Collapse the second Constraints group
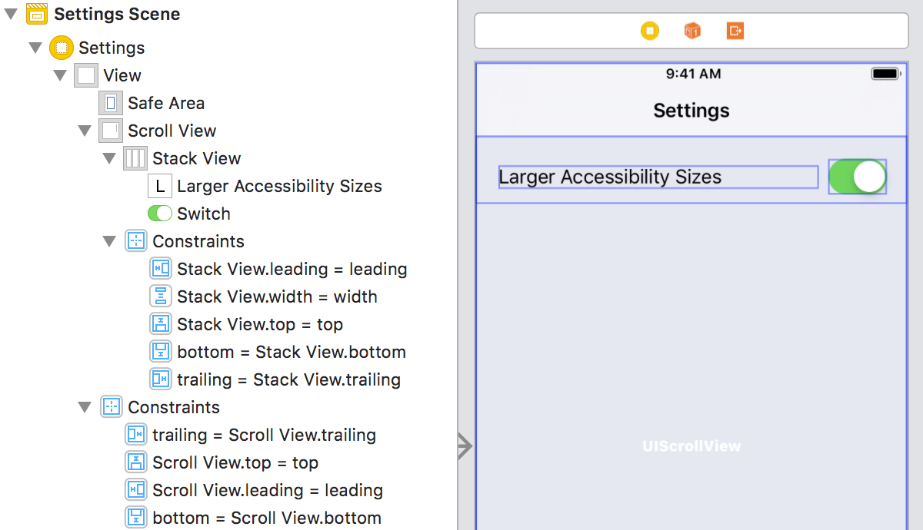Image resolution: width=923 pixels, height=530 pixels. (x=85, y=406)
